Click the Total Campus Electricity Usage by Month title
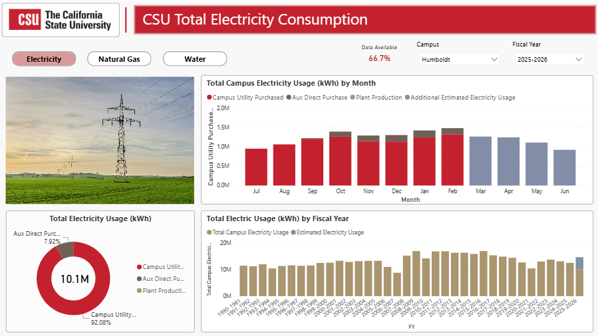The image size is (598, 336). coord(291,83)
